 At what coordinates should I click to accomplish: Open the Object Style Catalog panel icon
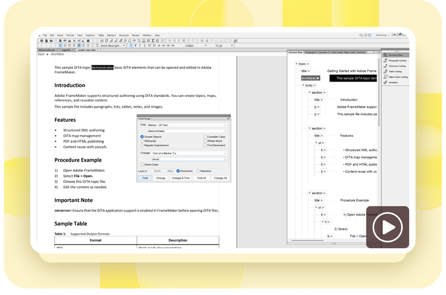point(385,77)
